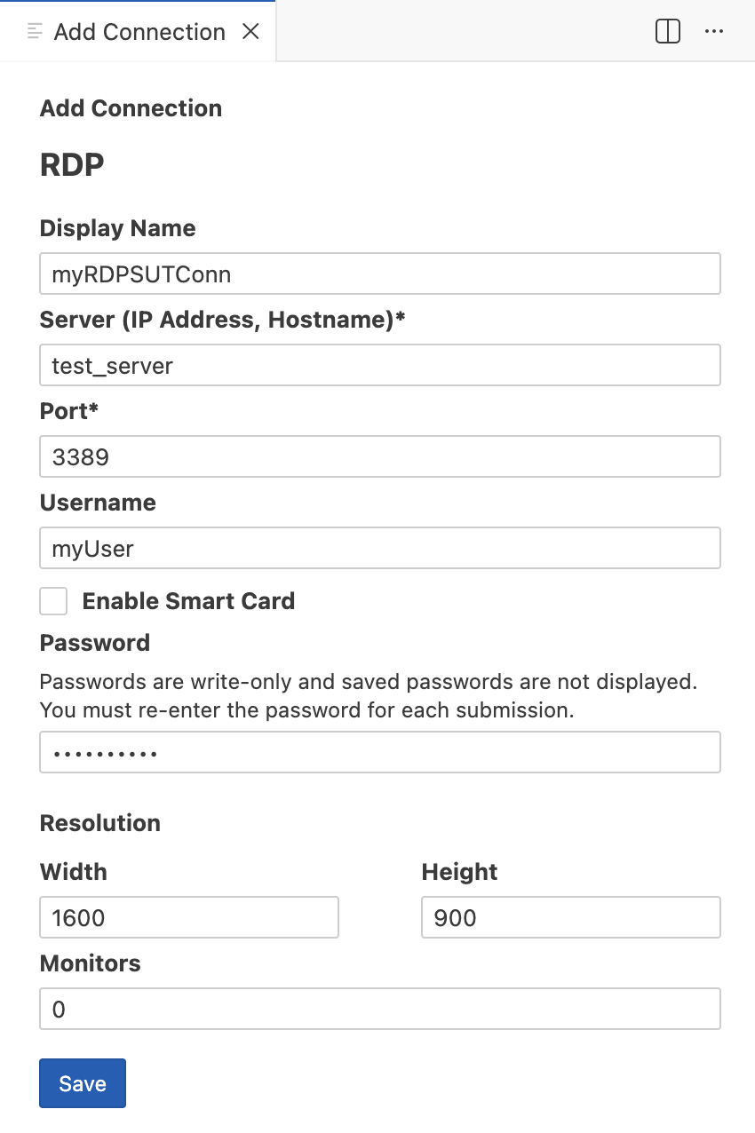Split the editor with the layout icon
The height and width of the screenshot is (1133, 755).
[x=668, y=32]
